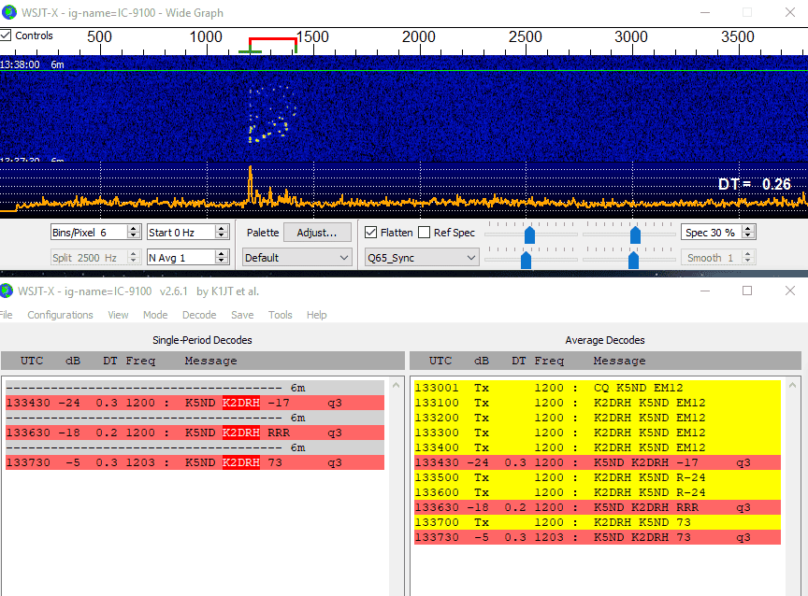Open the Default palette dropdown
This screenshot has height=596, width=808.
296,257
